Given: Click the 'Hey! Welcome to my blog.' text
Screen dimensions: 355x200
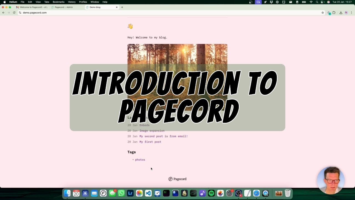Looking at the screenshot, I should (147, 37).
